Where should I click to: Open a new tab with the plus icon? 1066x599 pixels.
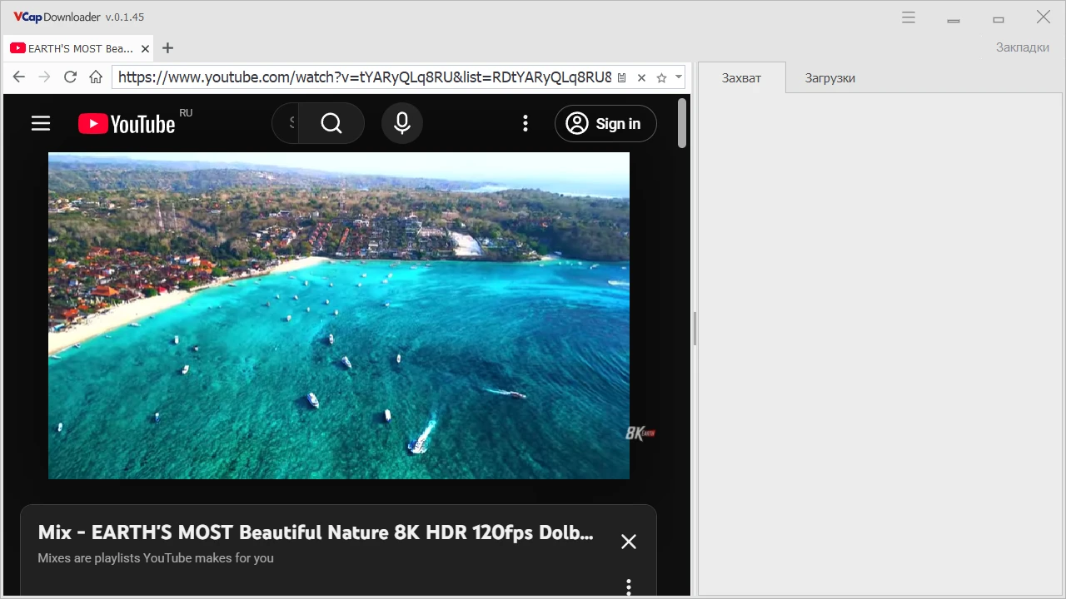point(167,48)
